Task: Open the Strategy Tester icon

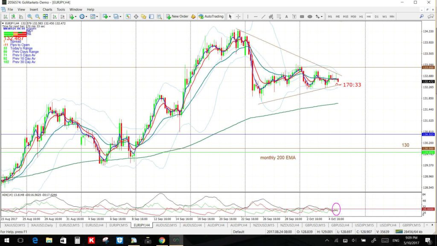Action: pos(159,17)
